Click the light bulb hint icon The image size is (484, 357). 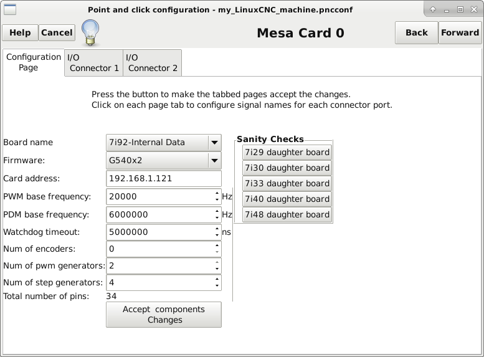[90, 33]
